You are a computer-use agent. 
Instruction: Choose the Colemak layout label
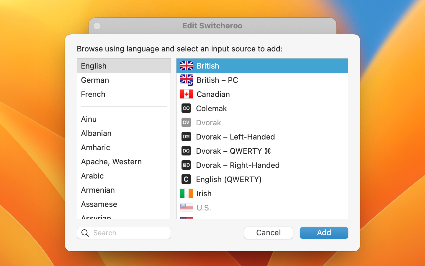point(211,108)
